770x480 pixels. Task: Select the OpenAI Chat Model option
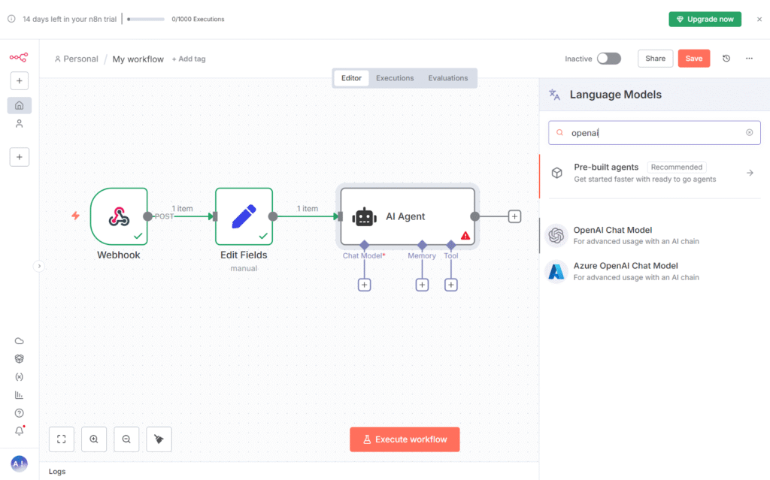pos(612,235)
